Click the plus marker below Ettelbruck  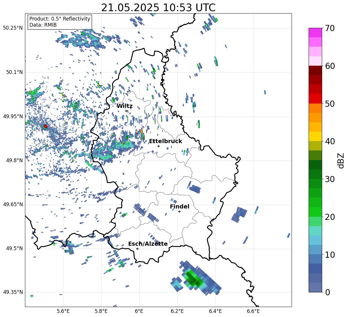point(158,146)
